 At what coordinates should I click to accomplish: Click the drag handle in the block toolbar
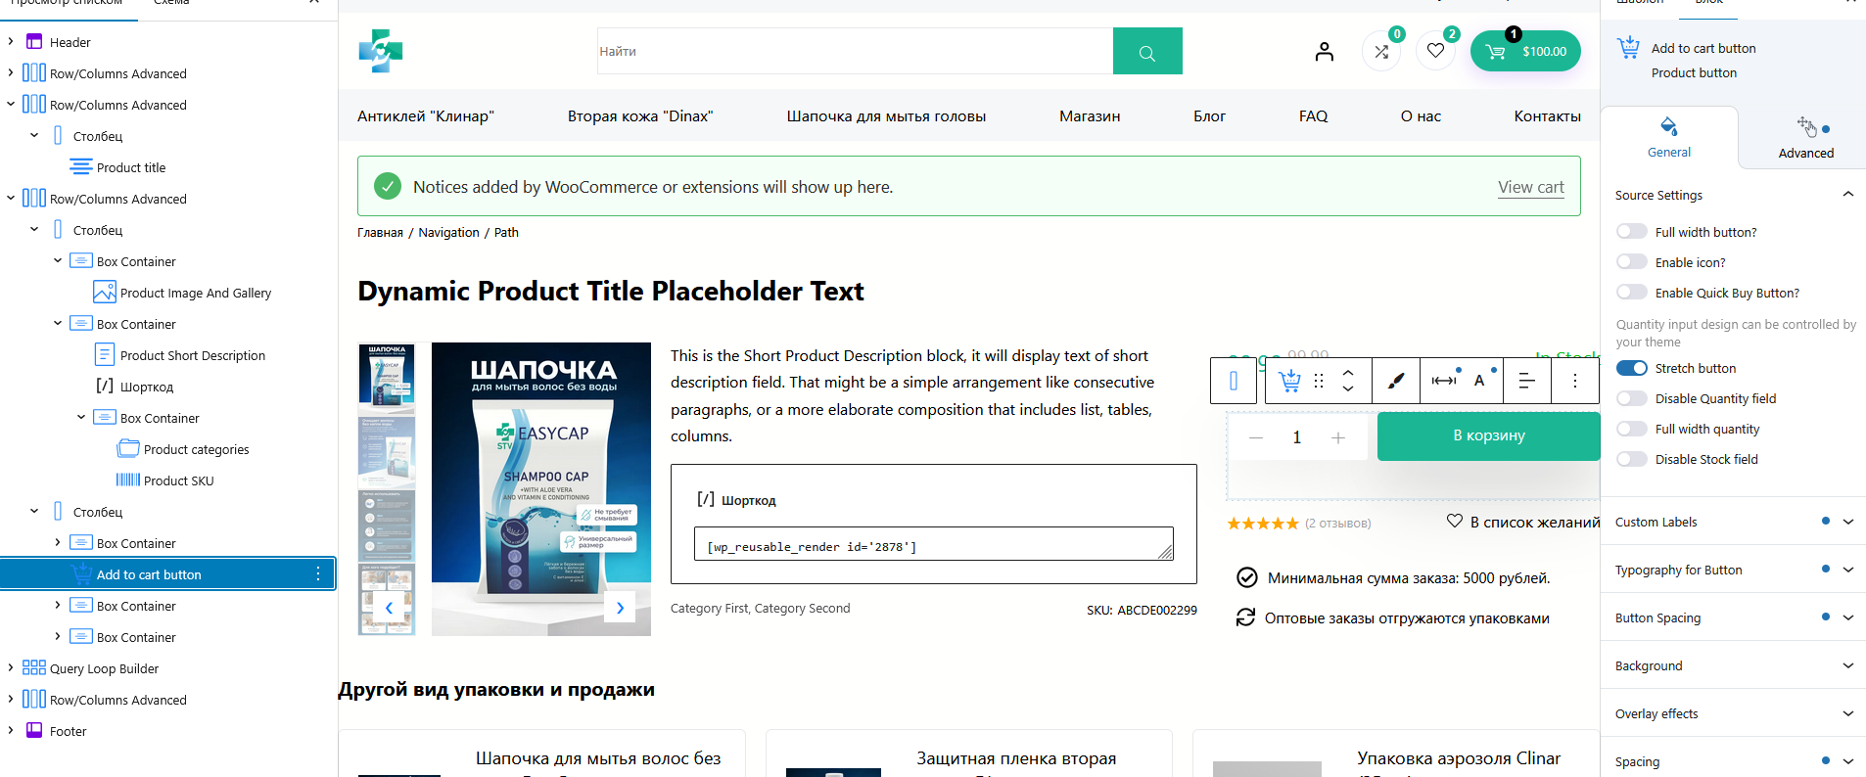pyautogui.click(x=1319, y=381)
